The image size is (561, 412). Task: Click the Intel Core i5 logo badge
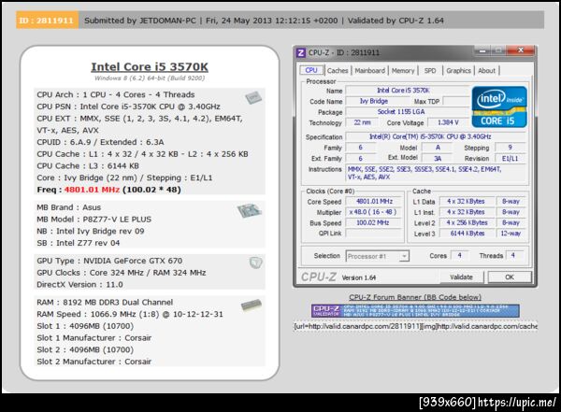[499, 107]
